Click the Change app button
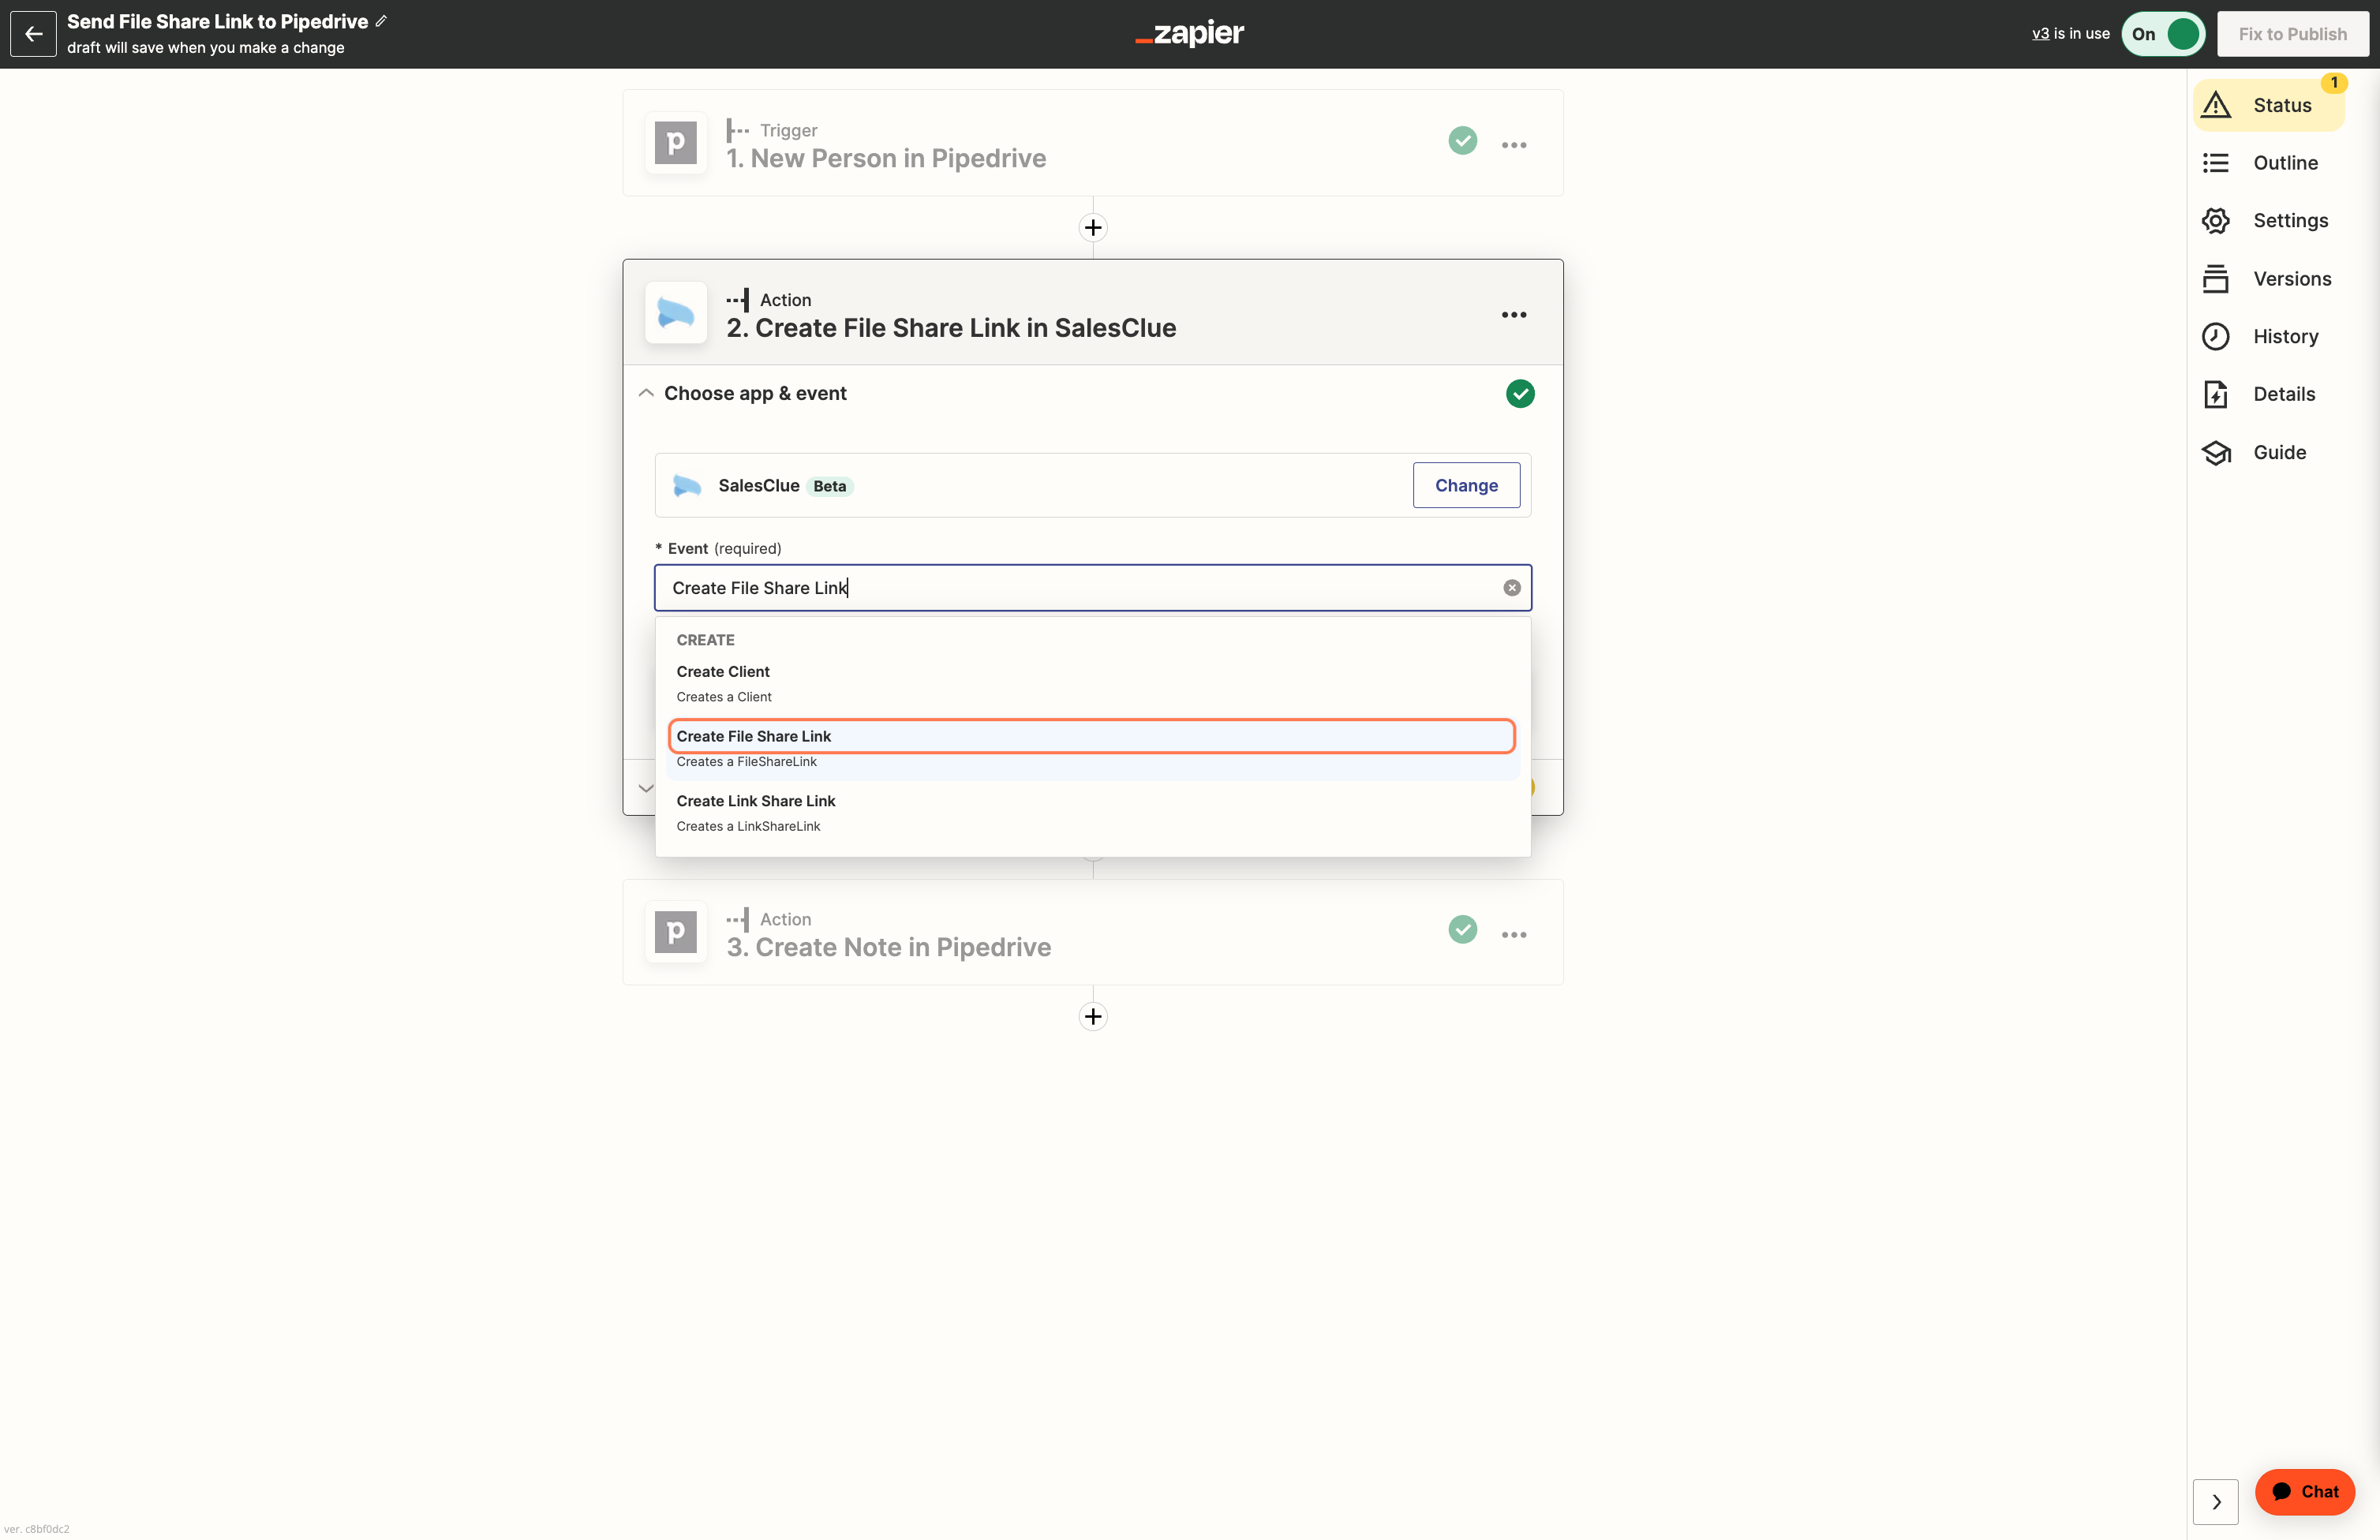The height and width of the screenshot is (1540, 2380). point(1466,485)
